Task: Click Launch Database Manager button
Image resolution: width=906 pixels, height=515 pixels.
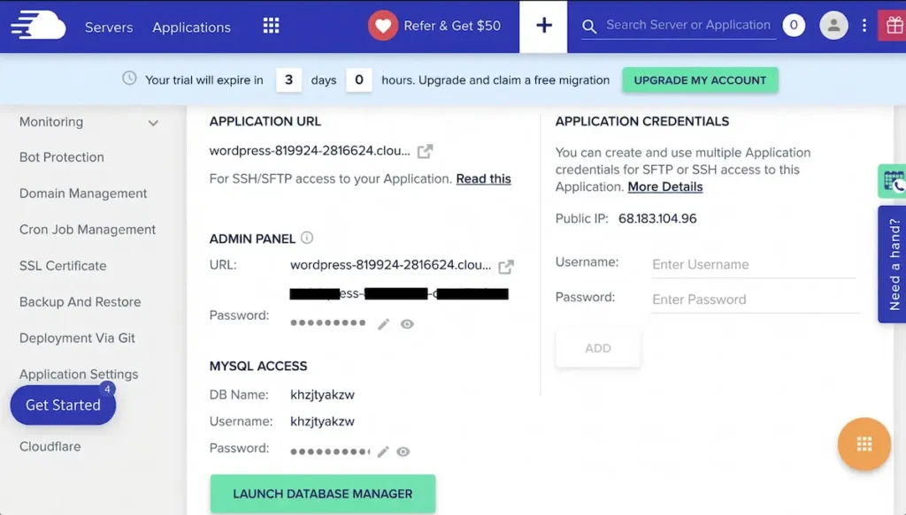Action: 322,494
